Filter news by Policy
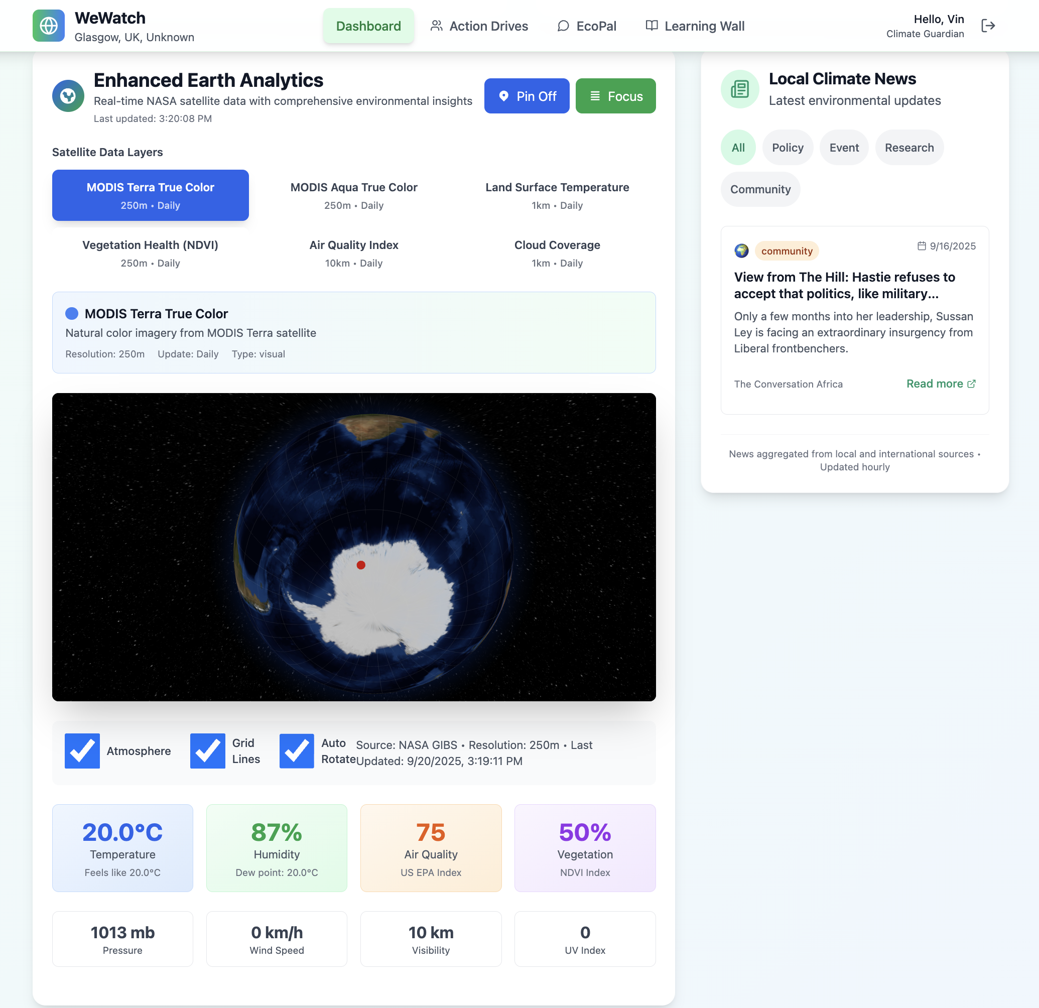Image resolution: width=1039 pixels, height=1008 pixels. tap(787, 148)
